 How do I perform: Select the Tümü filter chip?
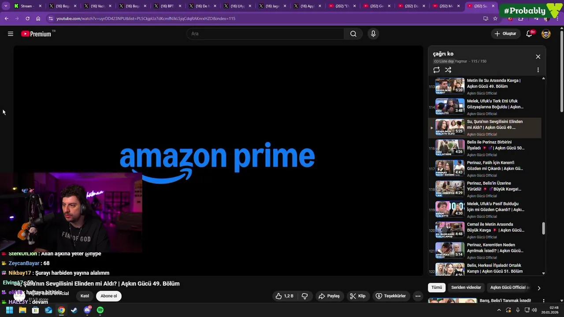pos(437,288)
